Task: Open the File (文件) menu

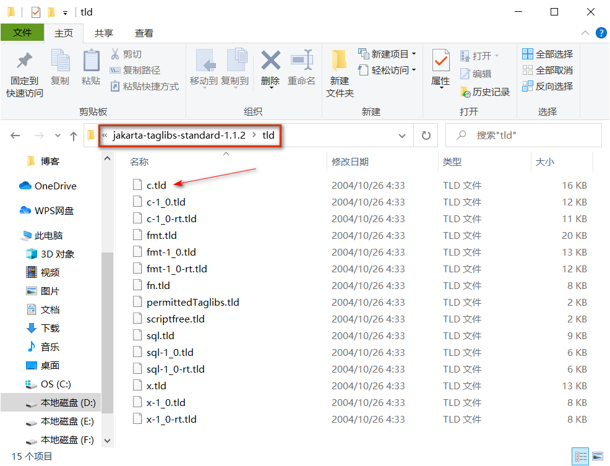Action: [x=22, y=32]
